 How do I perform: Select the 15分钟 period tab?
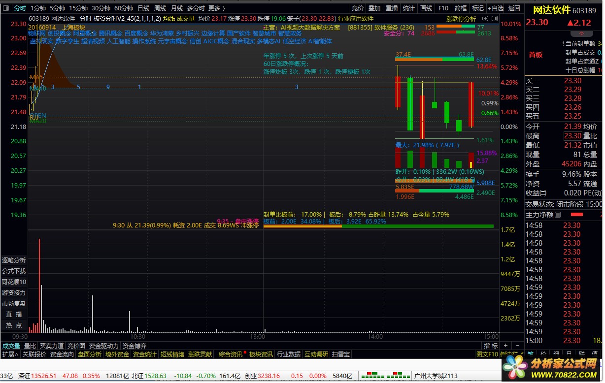tap(78, 8)
